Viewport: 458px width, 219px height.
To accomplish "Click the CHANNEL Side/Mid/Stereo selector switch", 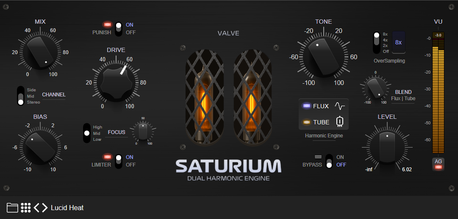I will pos(20,96).
